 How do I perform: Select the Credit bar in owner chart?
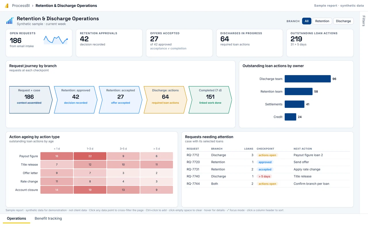pyautogui.click(x=290, y=117)
